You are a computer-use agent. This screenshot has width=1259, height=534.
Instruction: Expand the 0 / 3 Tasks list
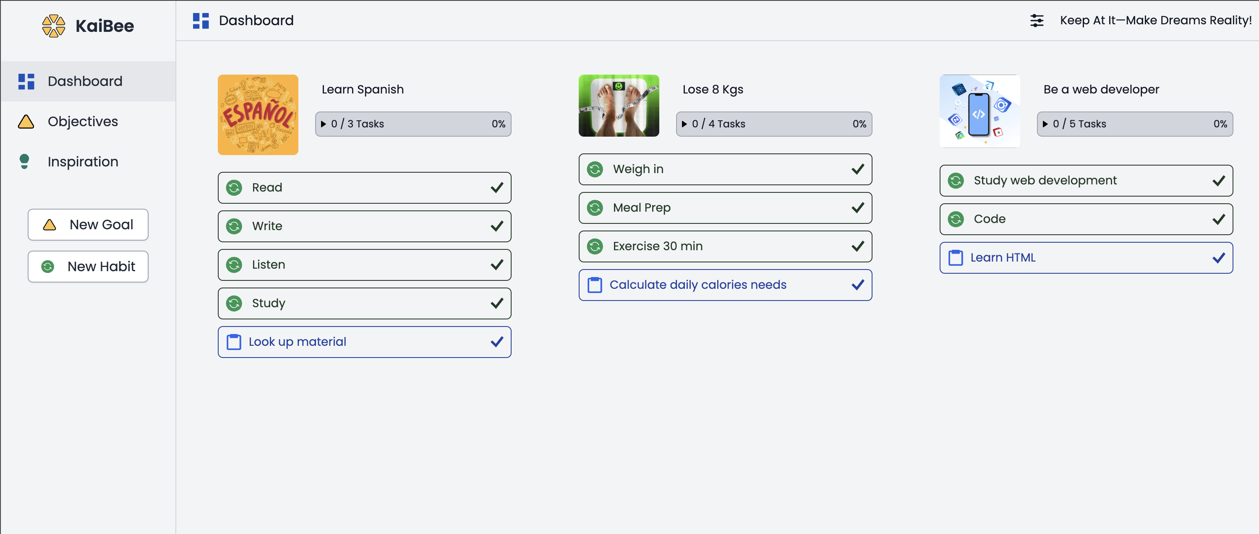(324, 124)
